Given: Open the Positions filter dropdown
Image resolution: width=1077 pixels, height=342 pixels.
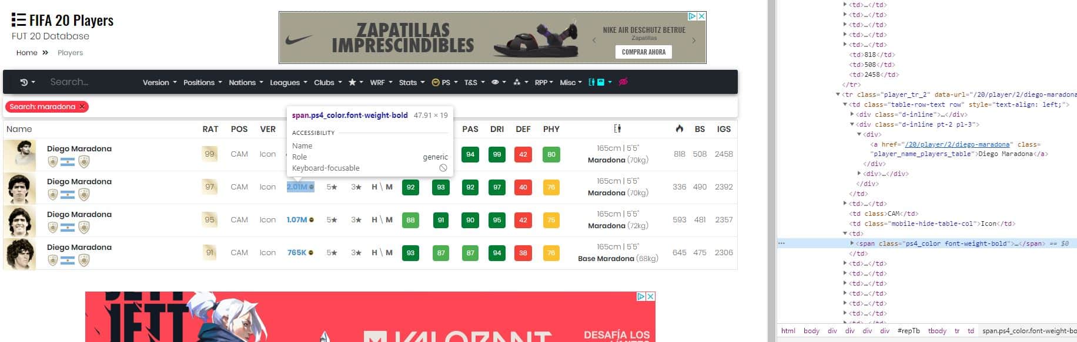Looking at the screenshot, I should (x=203, y=82).
